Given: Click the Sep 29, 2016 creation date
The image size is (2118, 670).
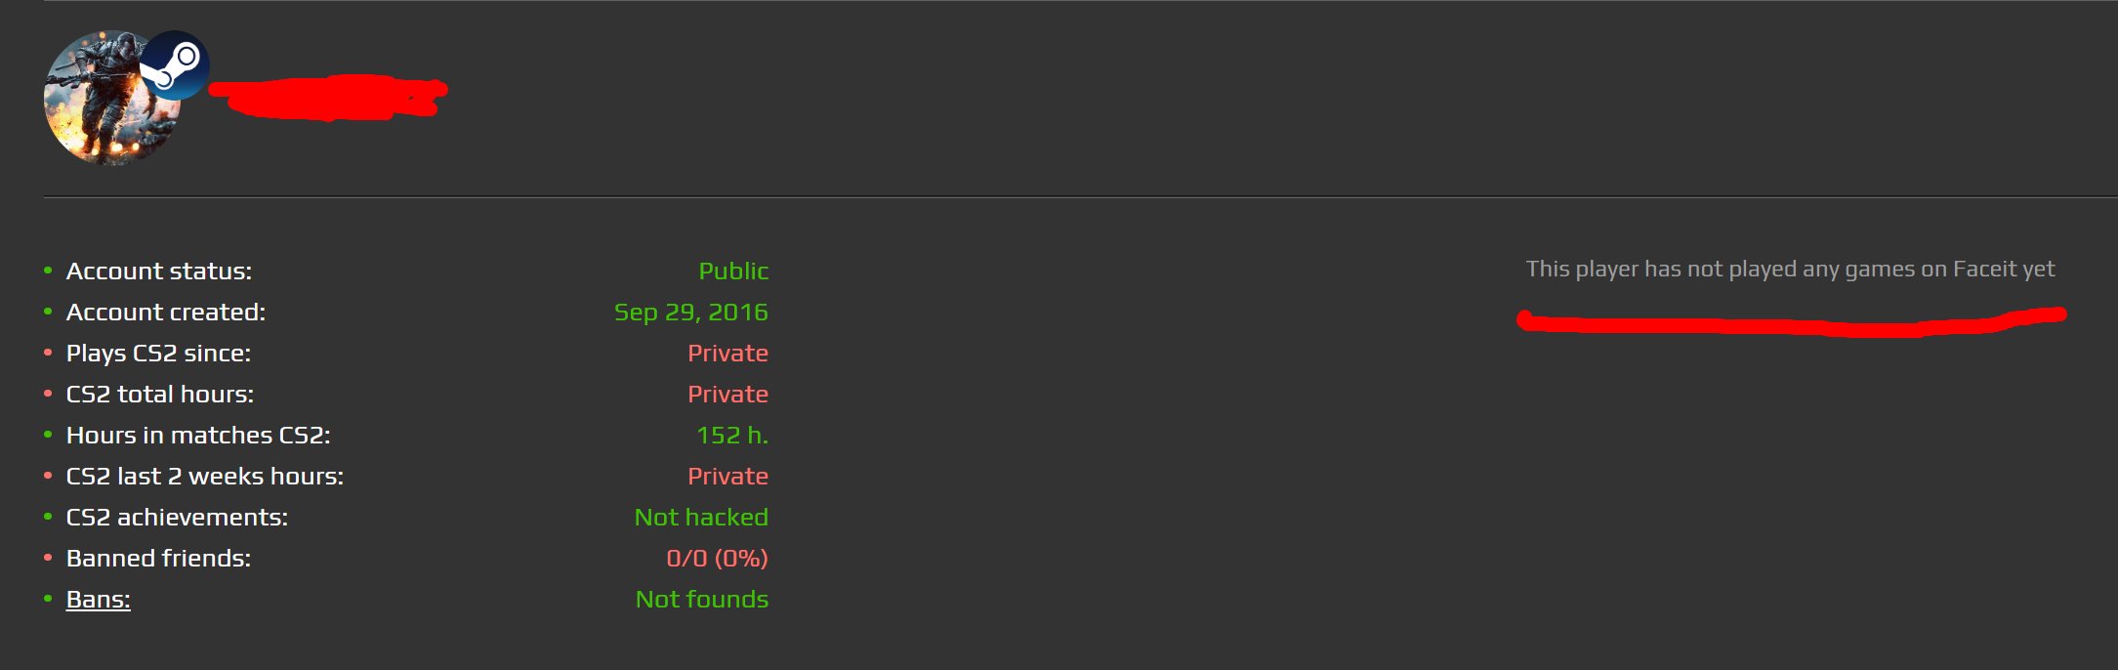Looking at the screenshot, I should pos(690,313).
